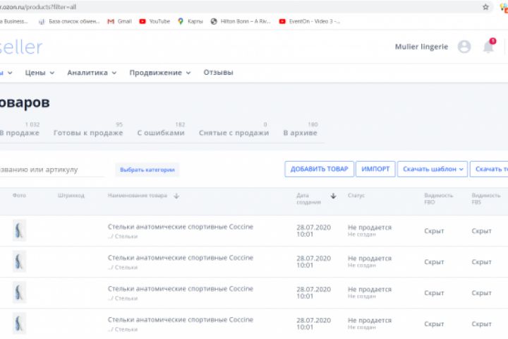Expand the Аналитика menu

point(92,73)
